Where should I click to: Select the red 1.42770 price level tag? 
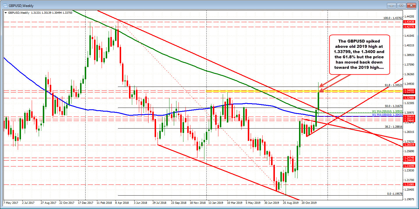point(409,27)
